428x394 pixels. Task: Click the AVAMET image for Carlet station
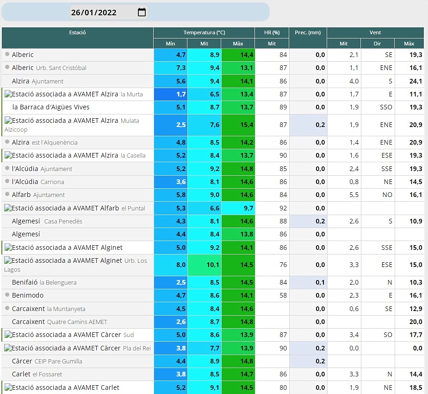coord(8,388)
